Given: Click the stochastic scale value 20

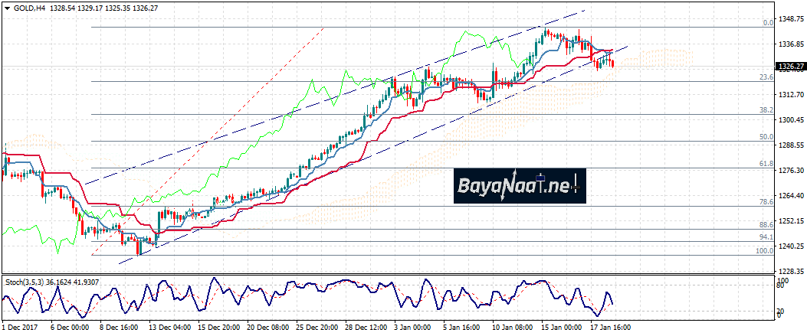Looking at the screenshot, I should [782, 309].
